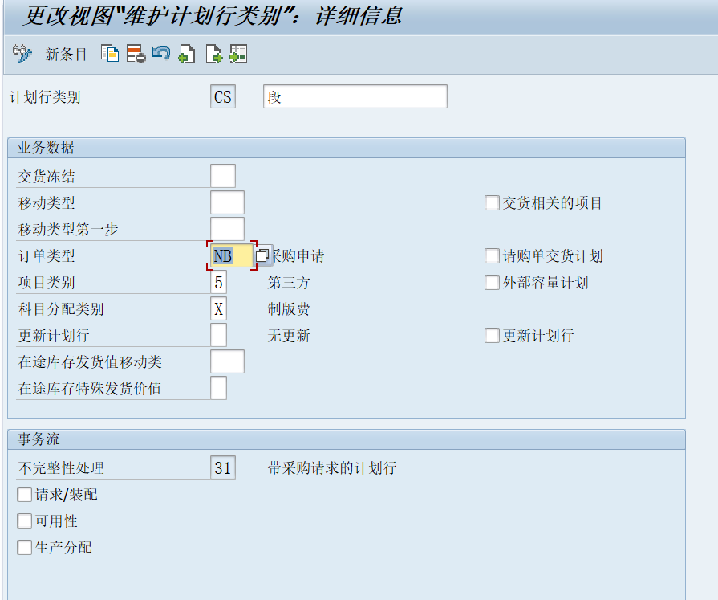Viewport: 718px width, 600px height.
Task: Click the 更新计划行 input field on the left
Action: click(x=218, y=335)
